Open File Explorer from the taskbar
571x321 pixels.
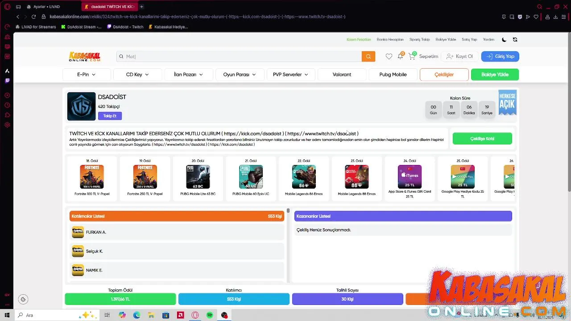(151, 315)
